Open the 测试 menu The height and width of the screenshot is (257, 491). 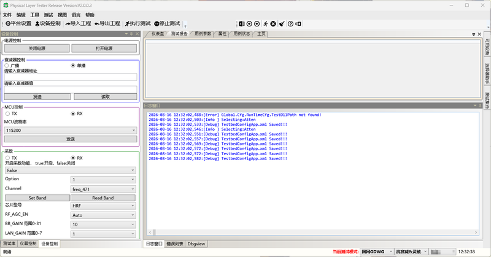[48, 15]
